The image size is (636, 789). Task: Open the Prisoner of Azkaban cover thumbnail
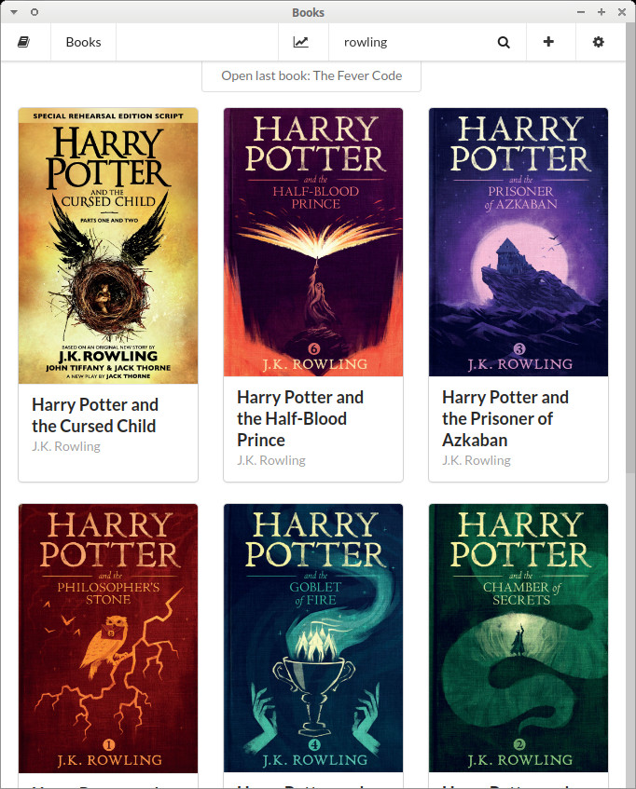point(518,242)
